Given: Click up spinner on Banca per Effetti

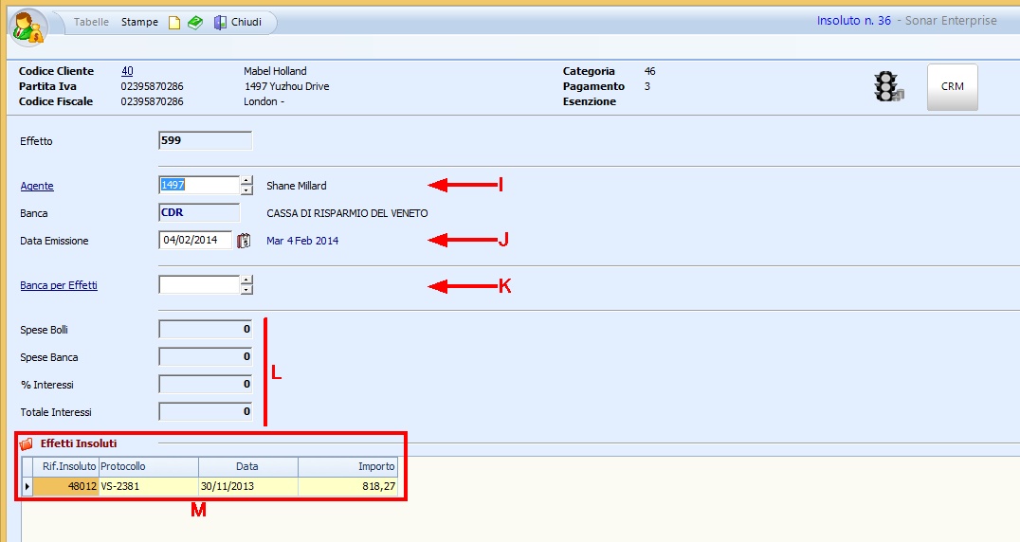Looking at the screenshot, I should coord(246,280).
